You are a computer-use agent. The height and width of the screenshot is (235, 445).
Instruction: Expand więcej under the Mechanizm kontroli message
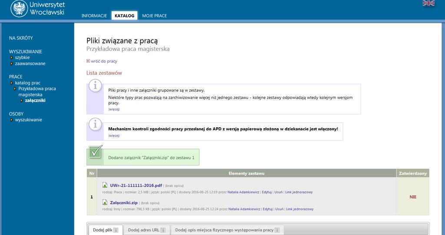coord(114,136)
